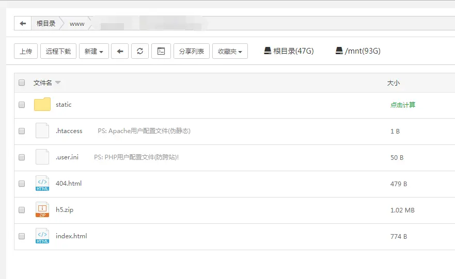This screenshot has height=279, width=455.
Task: Click 点击计算 to calculate folder size
Action: (x=403, y=105)
